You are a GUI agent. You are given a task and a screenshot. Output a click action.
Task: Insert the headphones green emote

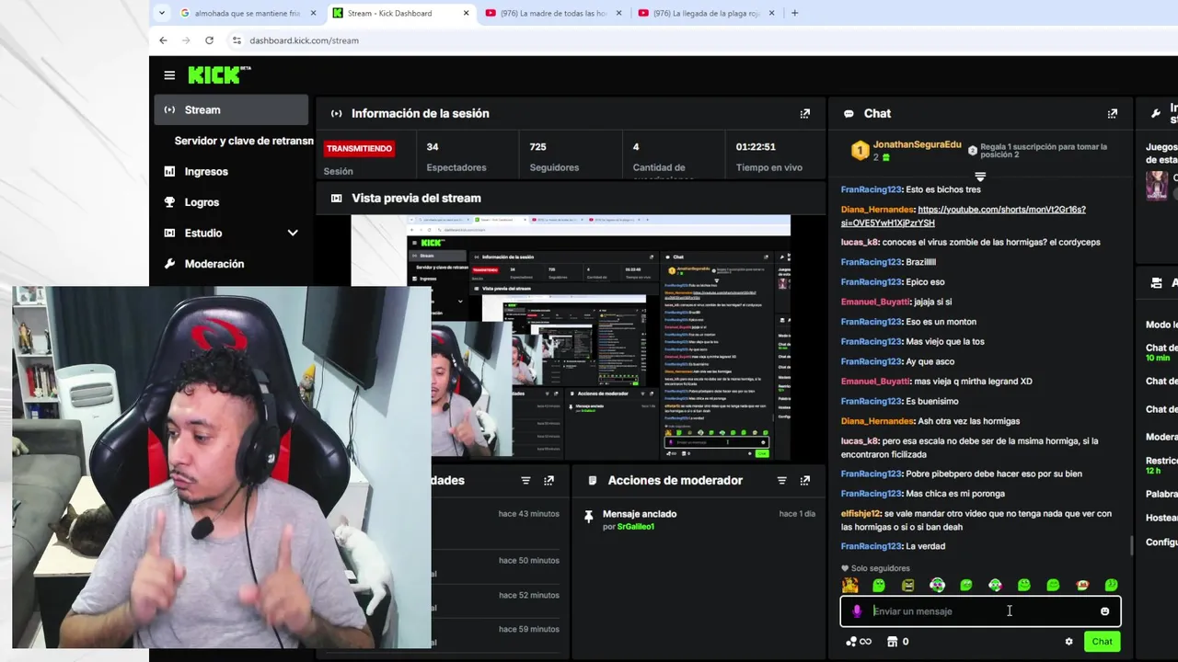click(937, 585)
